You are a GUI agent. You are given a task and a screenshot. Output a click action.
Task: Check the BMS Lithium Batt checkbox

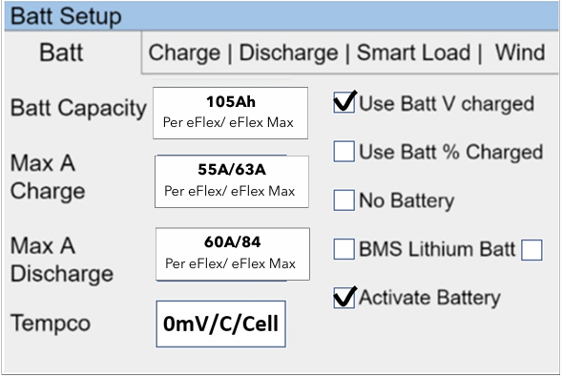344,249
